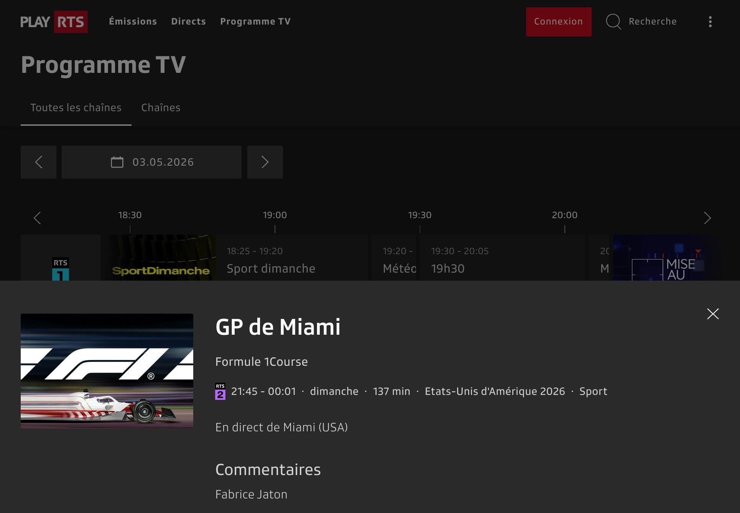Open the three-dot more options menu
Viewport: 740px width, 513px height.
coord(710,22)
